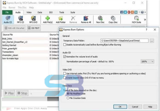Choose the MP3 DVD disc type

(33, 20)
